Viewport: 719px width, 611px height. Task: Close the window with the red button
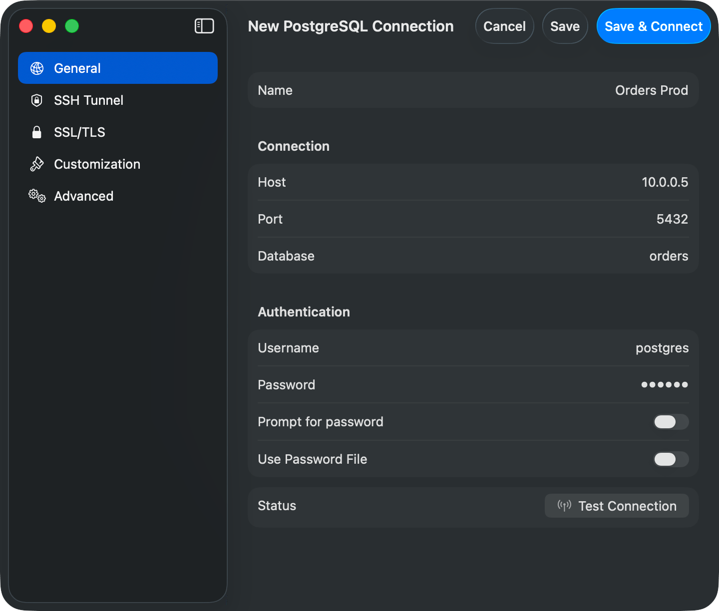tap(26, 26)
